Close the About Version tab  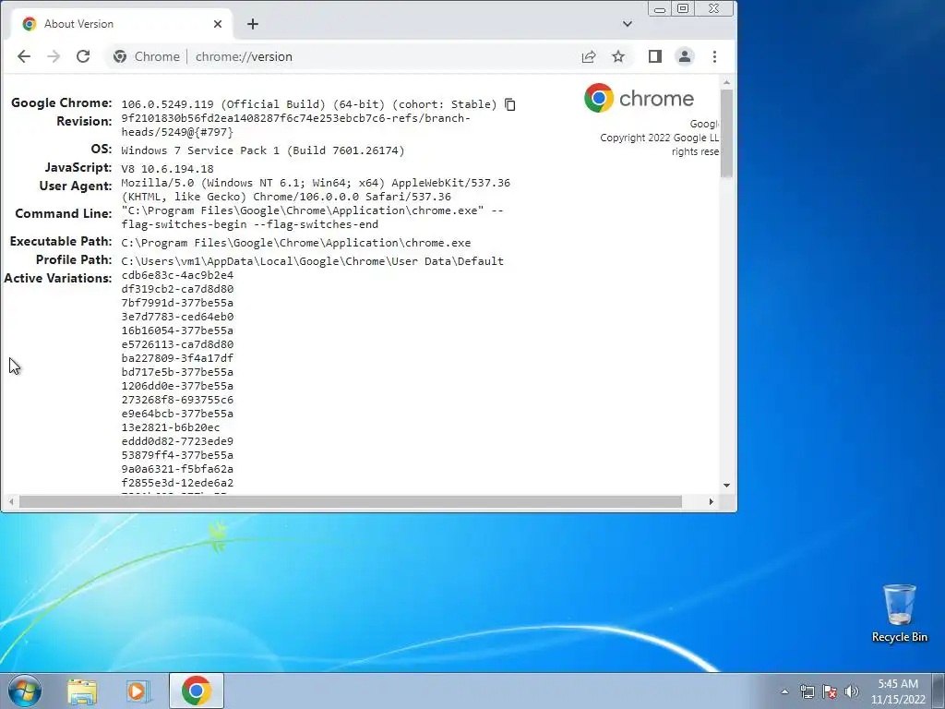pos(218,24)
